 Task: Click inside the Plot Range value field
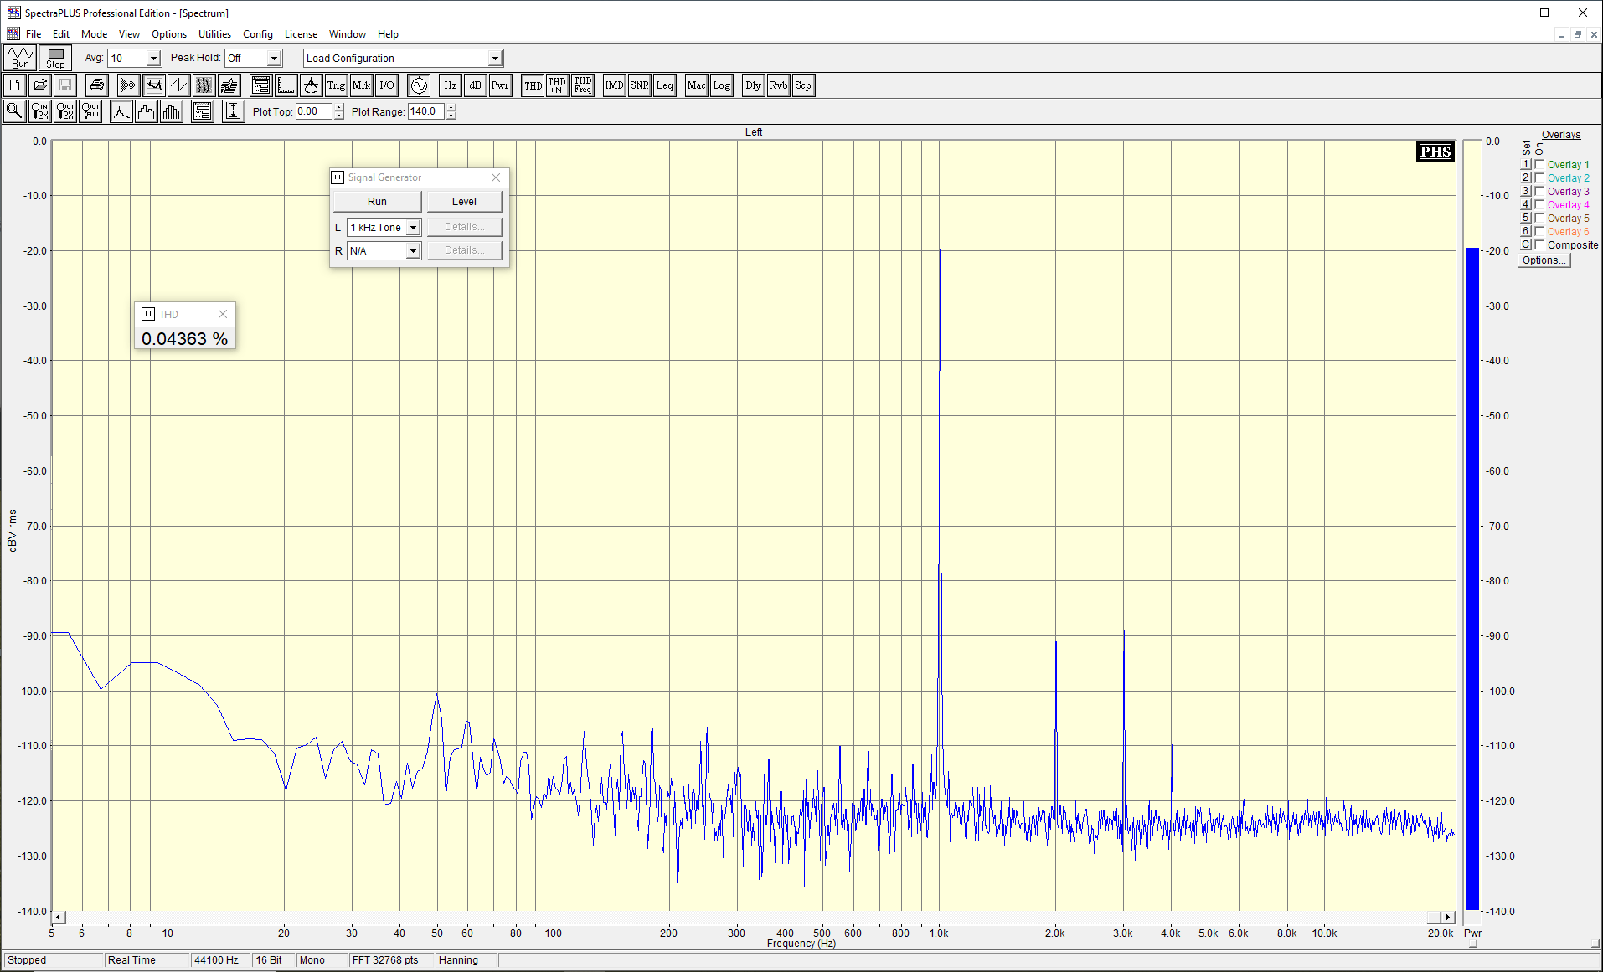pyautogui.click(x=425, y=111)
